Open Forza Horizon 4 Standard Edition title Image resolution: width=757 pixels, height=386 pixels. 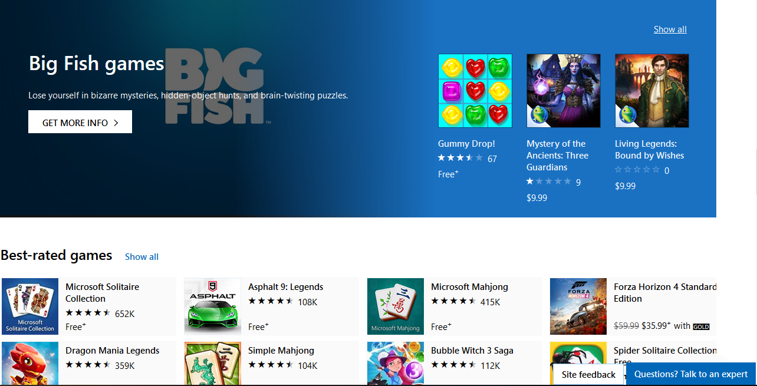pyautogui.click(x=665, y=293)
